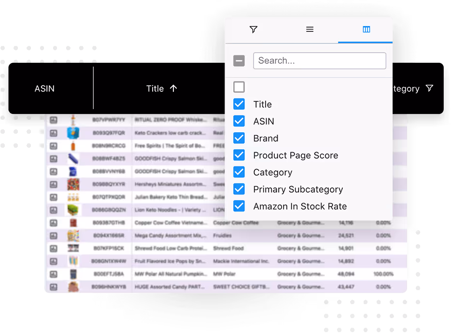Select ASIN B00EFTJ58A cell
This screenshot has height=336, width=452.
109,274
